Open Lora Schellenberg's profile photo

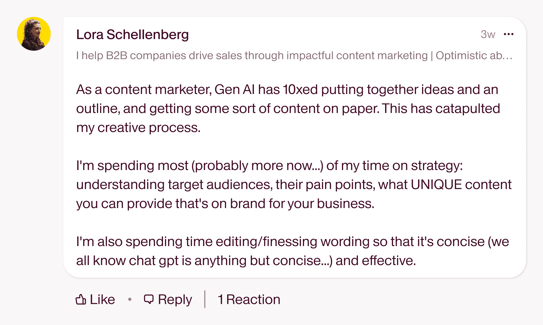coord(34,34)
